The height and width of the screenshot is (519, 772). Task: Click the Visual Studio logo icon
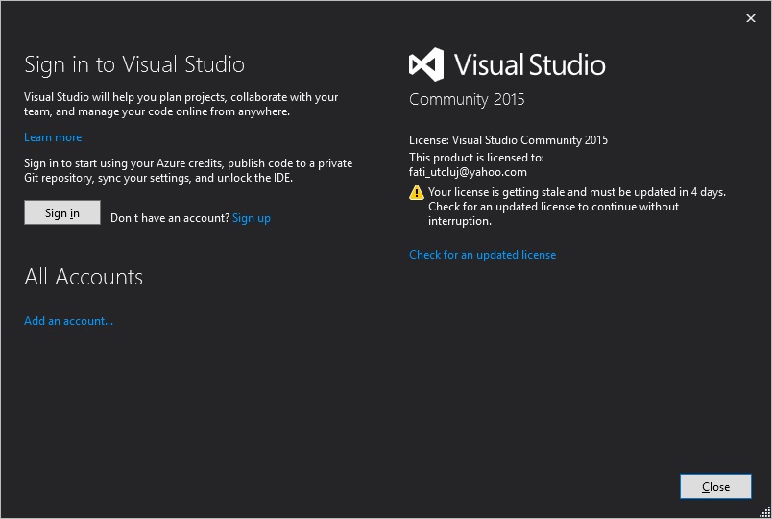[x=426, y=64]
